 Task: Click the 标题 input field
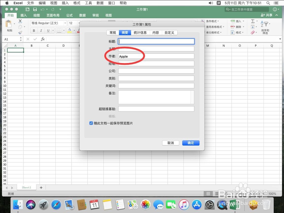[x=156, y=41]
